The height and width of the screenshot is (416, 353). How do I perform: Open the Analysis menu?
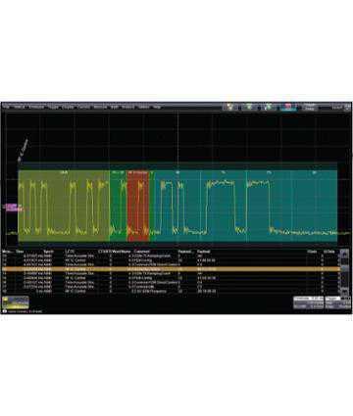pyautogui.click(x=127, y=107)
